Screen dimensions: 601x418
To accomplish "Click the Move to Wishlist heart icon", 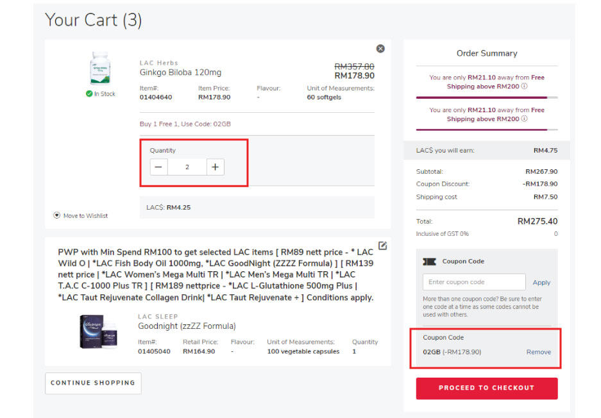I will pyautogui.click(x=56, y=215).
